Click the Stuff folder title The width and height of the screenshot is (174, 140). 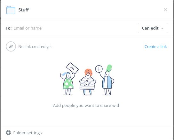pyautogui.click(x=24, y=10)
